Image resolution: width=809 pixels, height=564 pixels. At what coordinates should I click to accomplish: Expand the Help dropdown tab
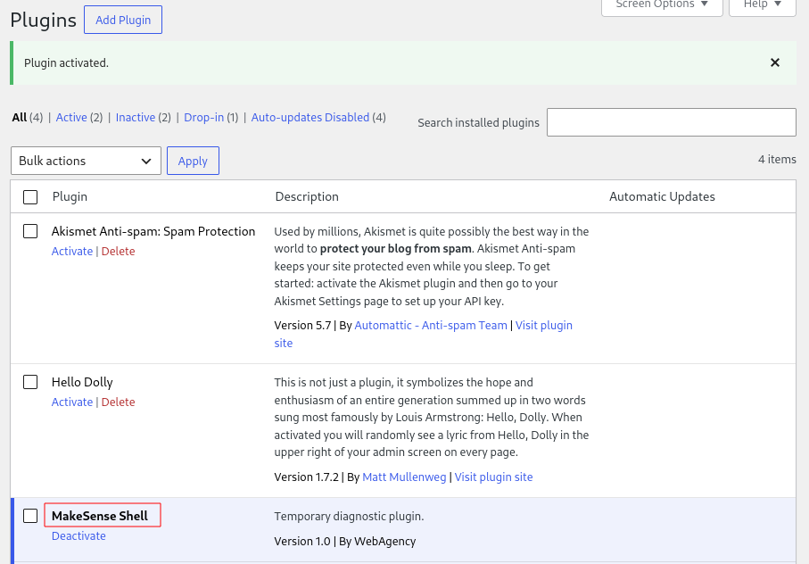click(762, 5)
